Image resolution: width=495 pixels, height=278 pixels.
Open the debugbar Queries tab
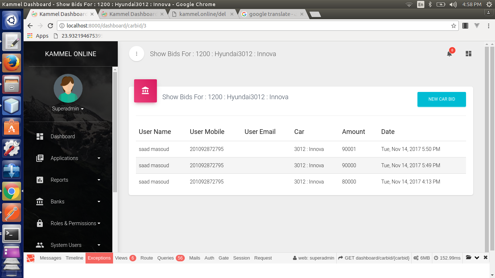tap(171, 258)
